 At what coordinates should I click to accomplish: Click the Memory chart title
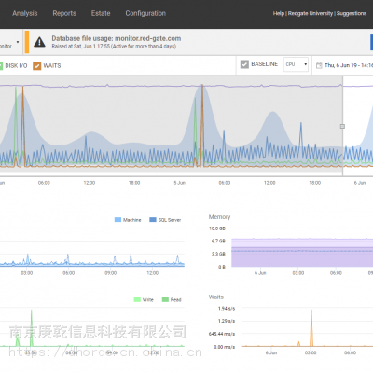(x=219, y=217)
